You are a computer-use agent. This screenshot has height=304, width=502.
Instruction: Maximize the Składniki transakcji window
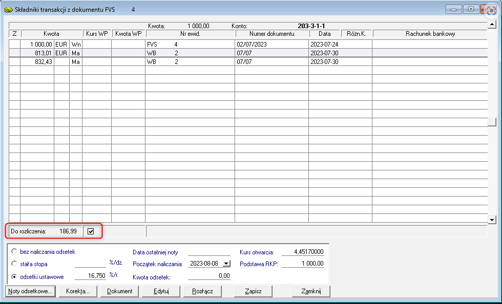click(471, 9)
